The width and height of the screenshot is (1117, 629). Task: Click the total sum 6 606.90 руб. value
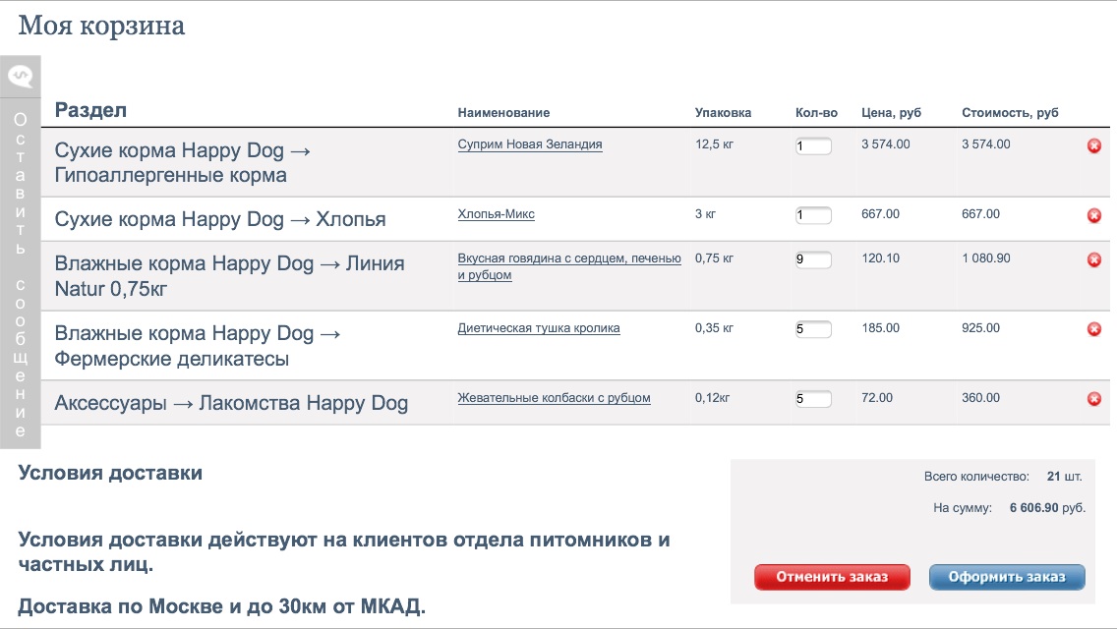(x=1047, y=508)
